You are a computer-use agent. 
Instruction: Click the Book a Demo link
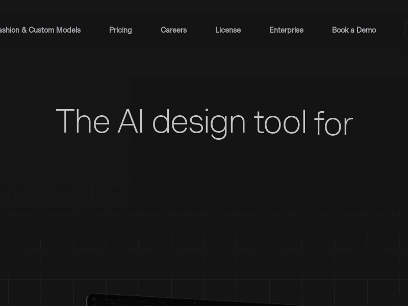353,30
